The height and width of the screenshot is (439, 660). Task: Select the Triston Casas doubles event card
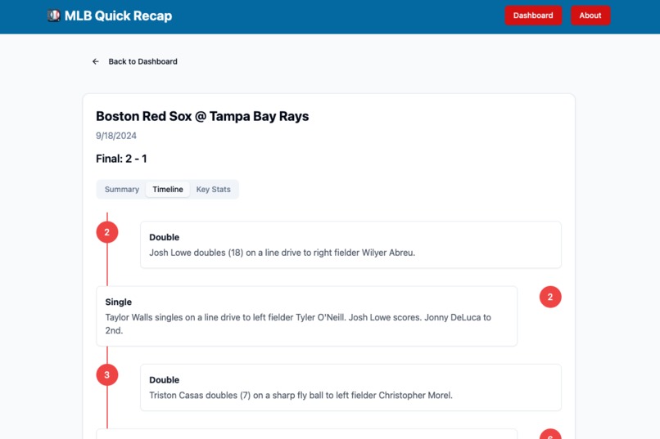click(350, 387)
